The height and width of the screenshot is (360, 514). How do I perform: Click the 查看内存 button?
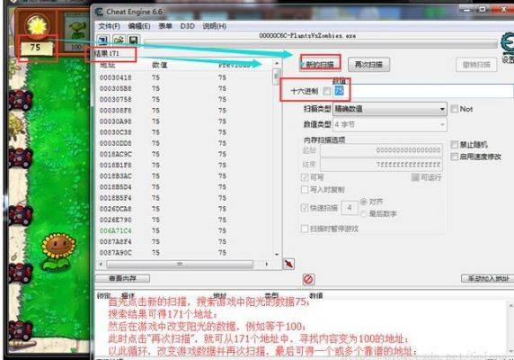pos(122,278)
